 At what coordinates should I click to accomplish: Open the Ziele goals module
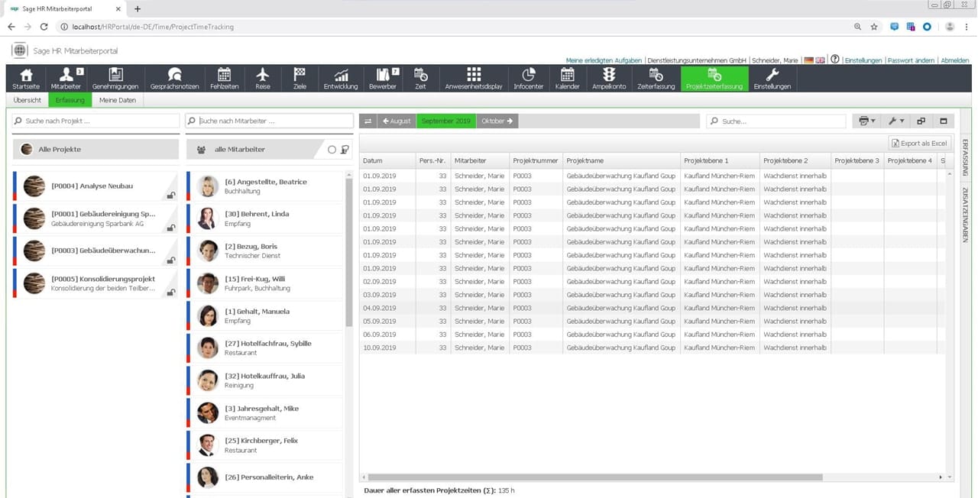point(300,79)
